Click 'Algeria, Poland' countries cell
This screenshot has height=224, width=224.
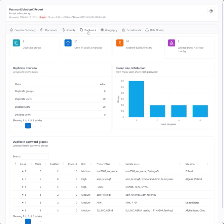click(x=194, y=179)
